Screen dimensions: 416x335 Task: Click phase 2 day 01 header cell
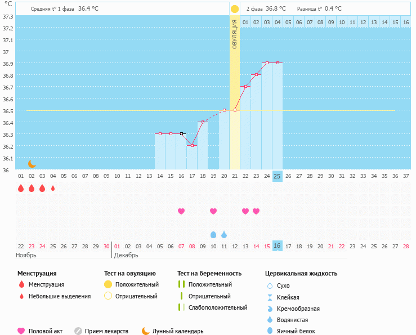coord(245,22)
